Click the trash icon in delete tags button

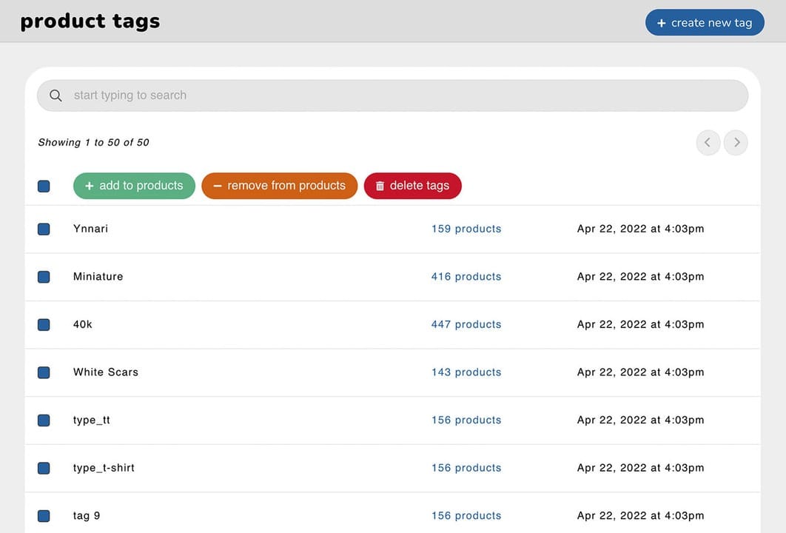coord(380,185)
